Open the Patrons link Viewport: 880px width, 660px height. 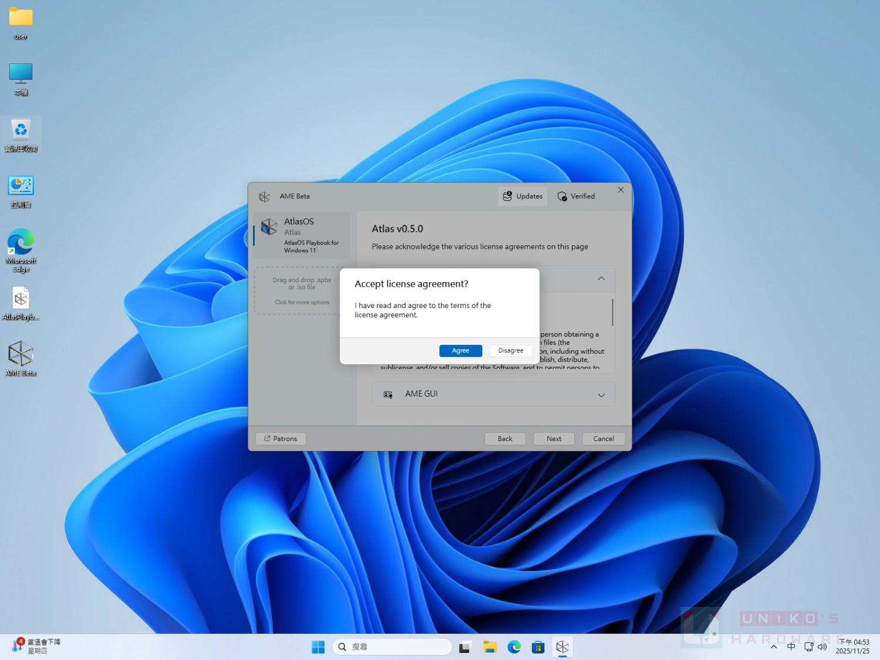pyautogui.click(x=280, y=439)
